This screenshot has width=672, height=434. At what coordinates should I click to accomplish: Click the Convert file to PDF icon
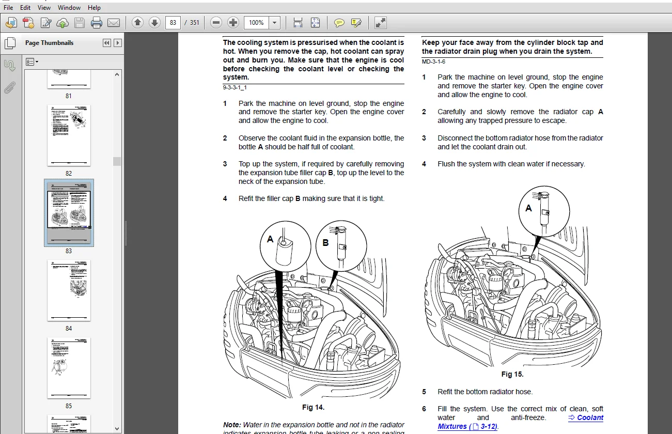click(x=11, y=23)
